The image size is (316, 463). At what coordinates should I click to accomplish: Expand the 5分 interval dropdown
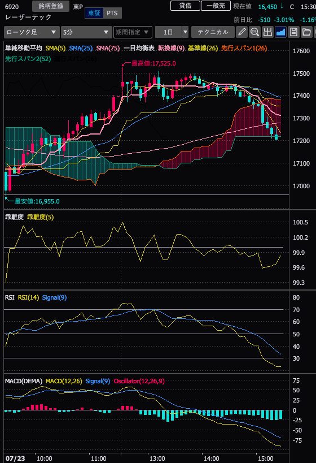click(x=86, y=32)
